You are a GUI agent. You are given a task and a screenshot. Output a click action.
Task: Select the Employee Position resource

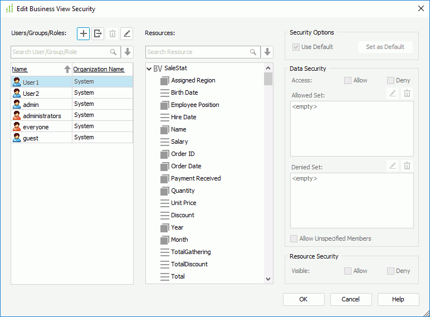click(194, 105)
